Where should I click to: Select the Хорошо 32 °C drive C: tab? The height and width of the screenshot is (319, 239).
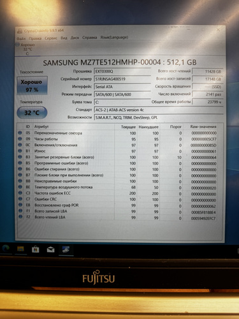point(27,49)
